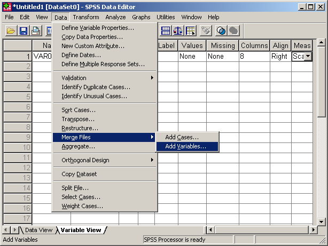
Task: Click the Save file floppy icon
Action: (x=23, y=31)
